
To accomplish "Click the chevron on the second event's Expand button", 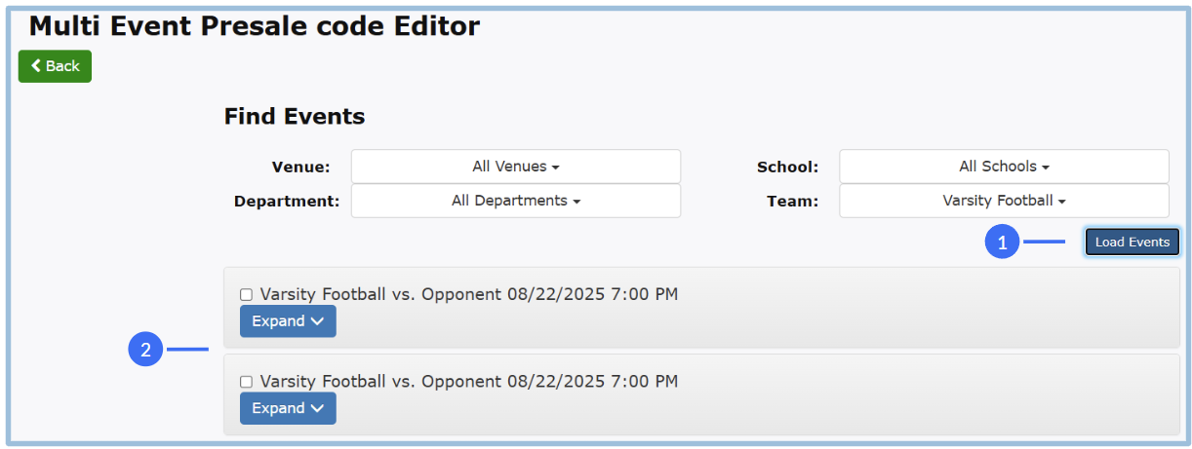I will coord(317,409).
